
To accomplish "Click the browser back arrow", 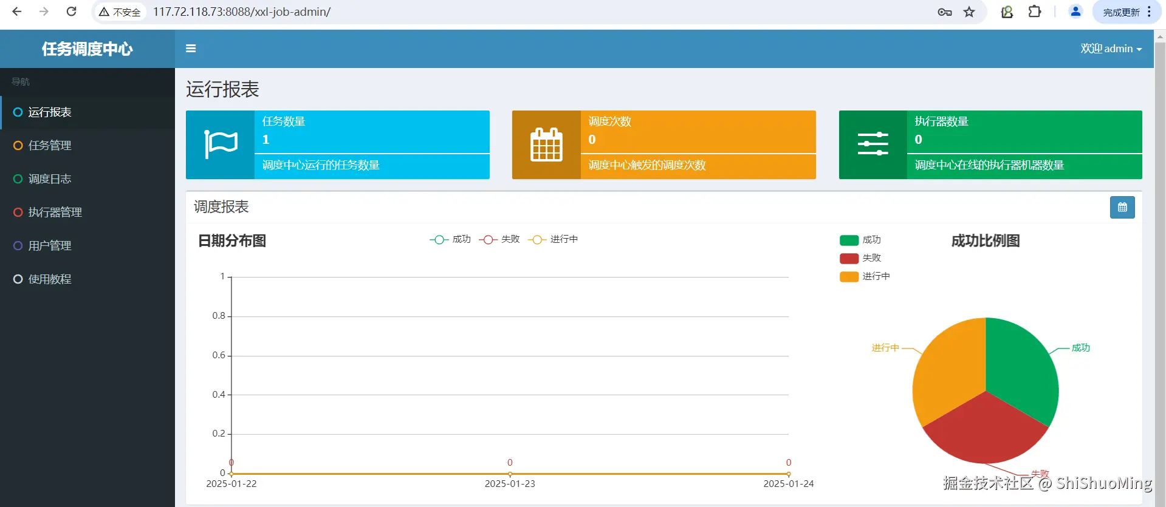I will click(17, 12).
